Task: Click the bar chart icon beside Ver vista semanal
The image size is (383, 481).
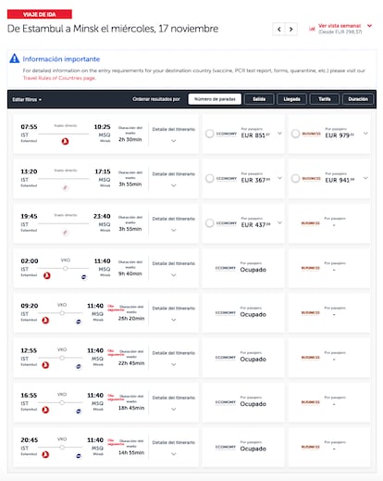Action: 312,29
